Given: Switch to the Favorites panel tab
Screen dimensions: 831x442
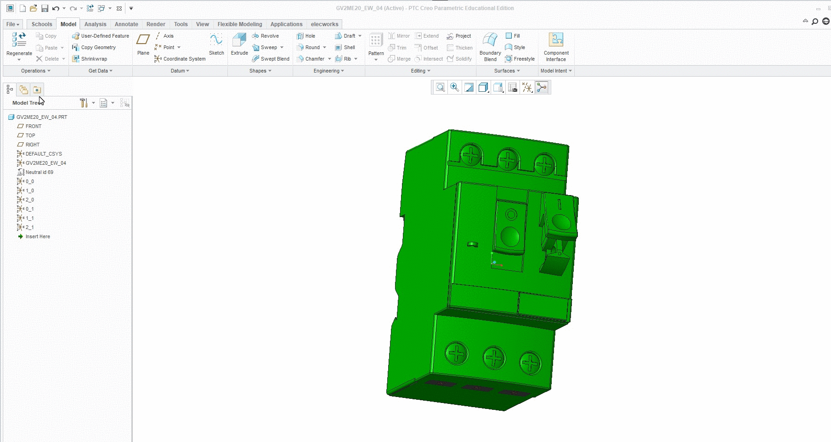Looking at the screenshot, I should [x=37, y=90].
